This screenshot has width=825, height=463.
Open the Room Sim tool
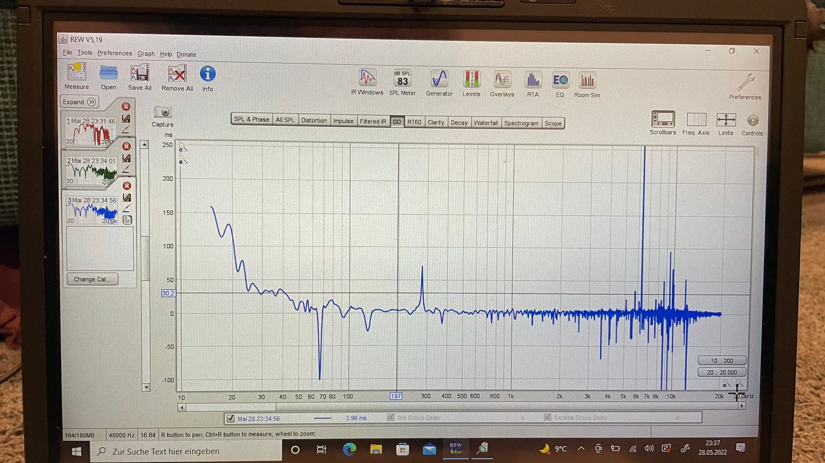587,81
